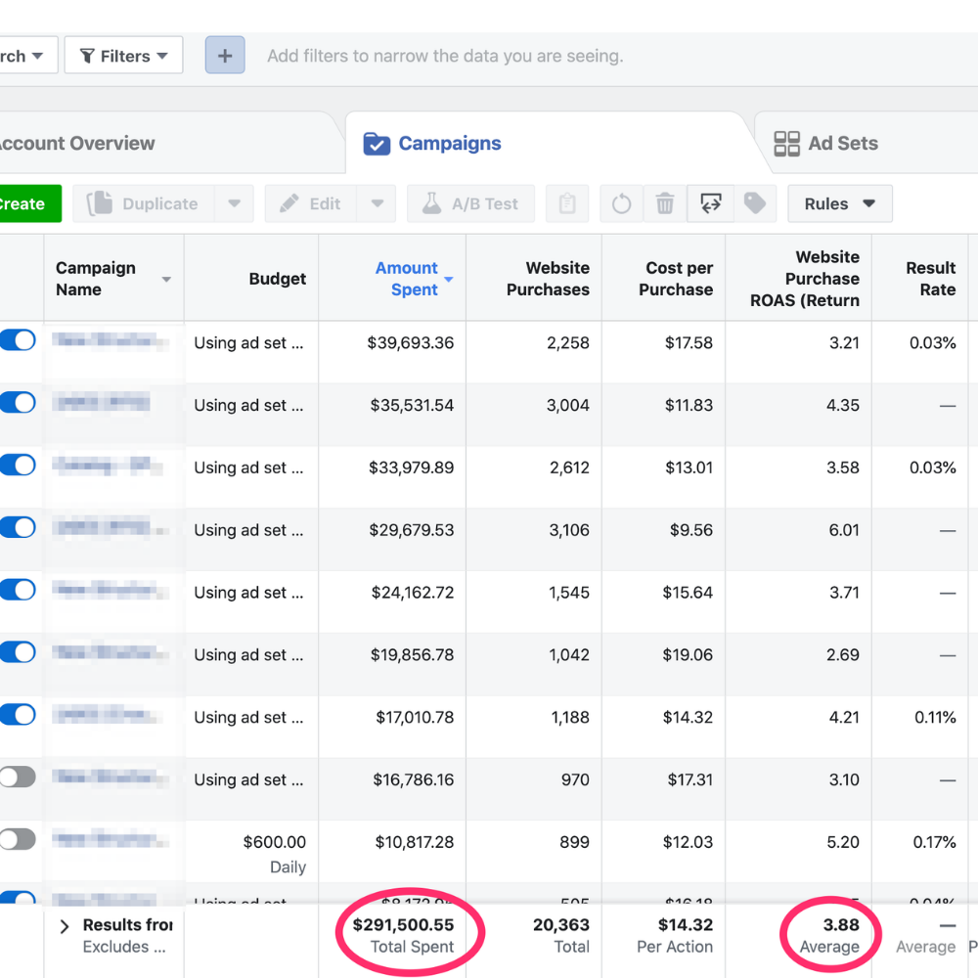Click the tag icon in toolbar
The width and height of the screenshot is (978, 978).
pyautogui.click(x=754, y=203)
